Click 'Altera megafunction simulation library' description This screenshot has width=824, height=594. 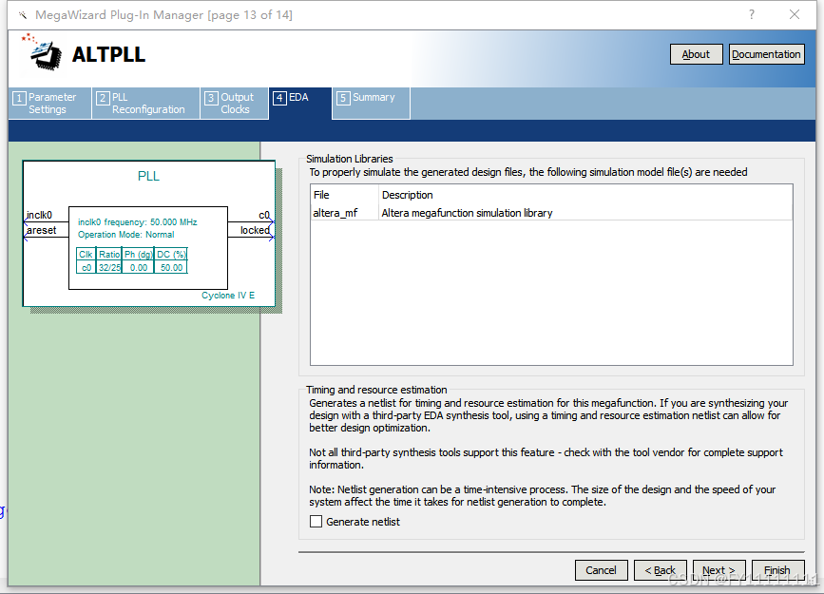[x=467, y=213]
